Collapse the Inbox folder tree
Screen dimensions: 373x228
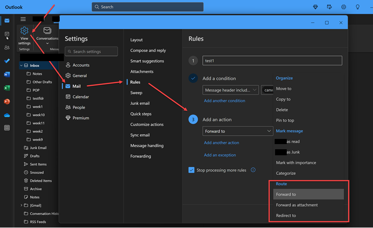pyautogui.click(x=21, y=65)
